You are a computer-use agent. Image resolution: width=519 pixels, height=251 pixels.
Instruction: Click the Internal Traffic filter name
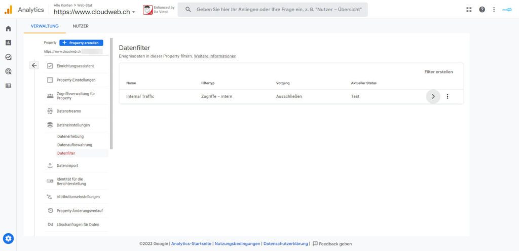(140, 97)
